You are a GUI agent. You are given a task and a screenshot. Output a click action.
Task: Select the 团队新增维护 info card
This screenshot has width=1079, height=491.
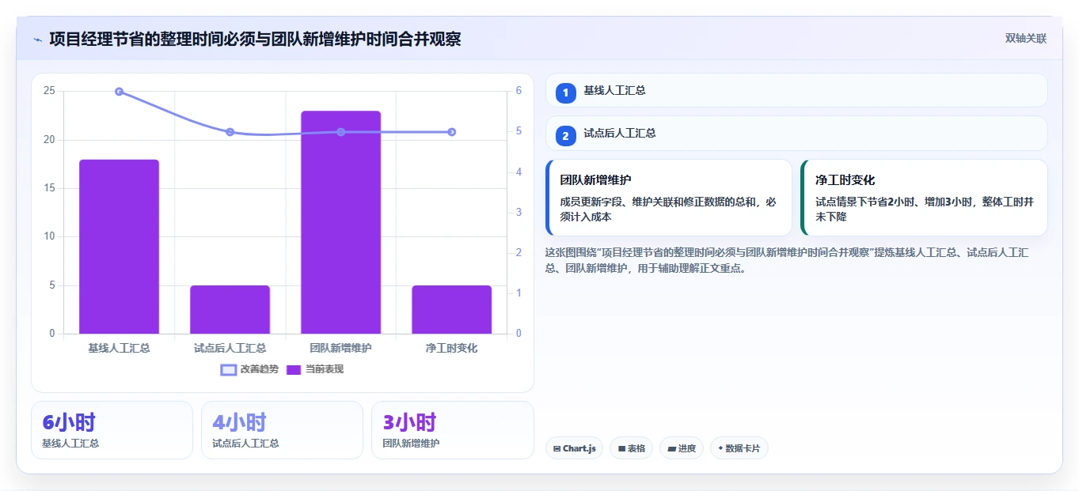669,198
